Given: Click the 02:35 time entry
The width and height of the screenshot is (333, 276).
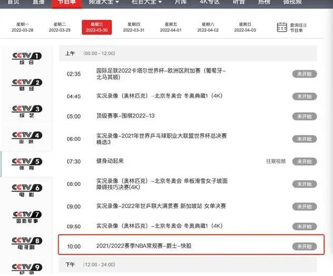Looking at the screenshot, I should 74,74.
